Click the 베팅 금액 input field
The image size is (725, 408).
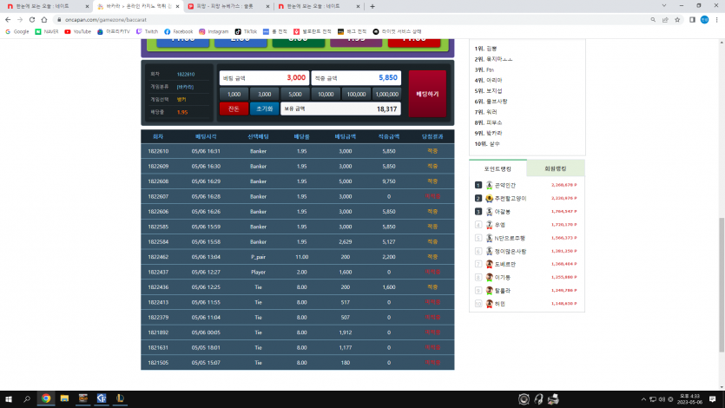[264, 78]
